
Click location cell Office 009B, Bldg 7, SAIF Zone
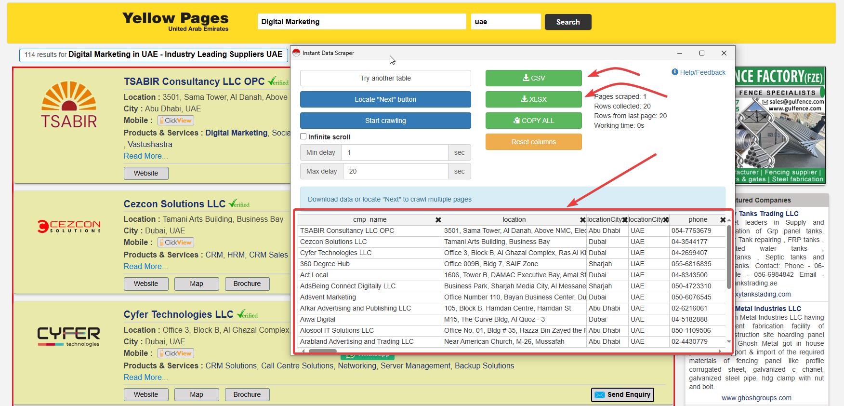[x=514, y=264]
